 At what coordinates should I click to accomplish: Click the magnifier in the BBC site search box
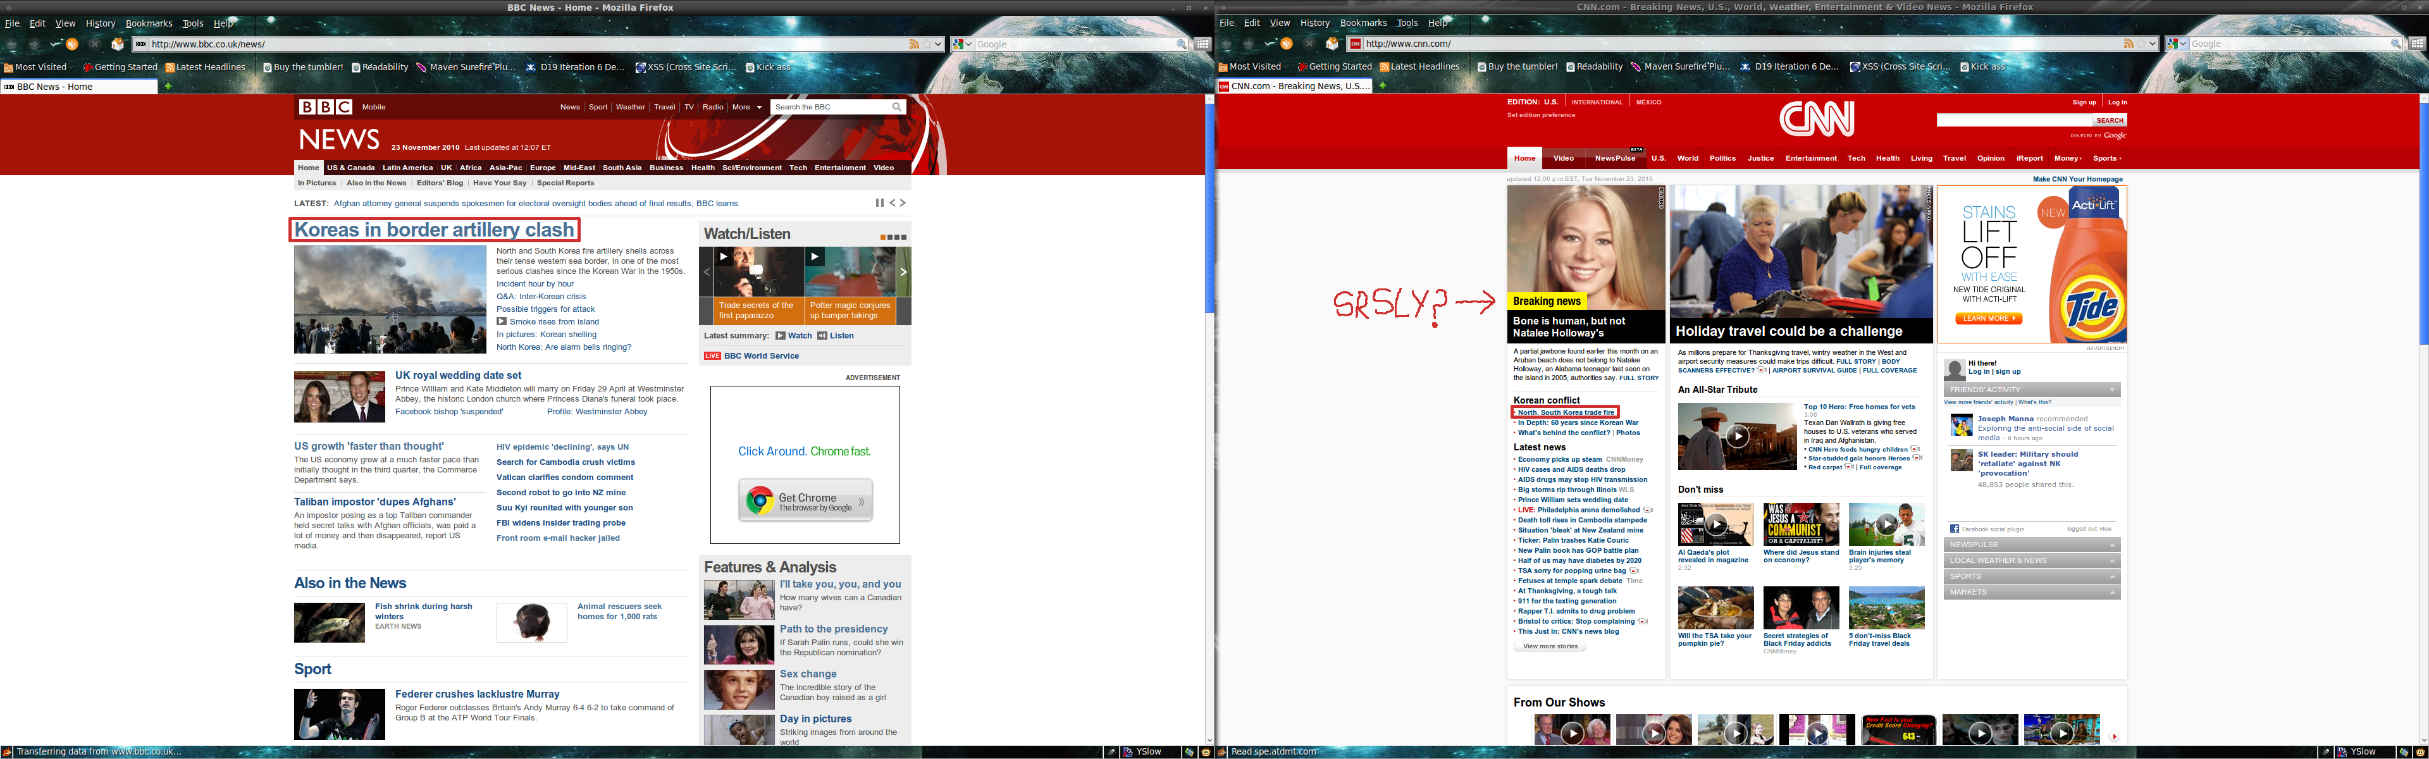(897, 106)
